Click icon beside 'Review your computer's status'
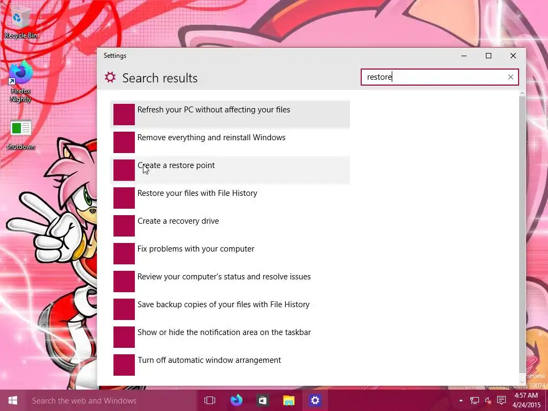Screen dimensions: 548x411 coord(124,281)
